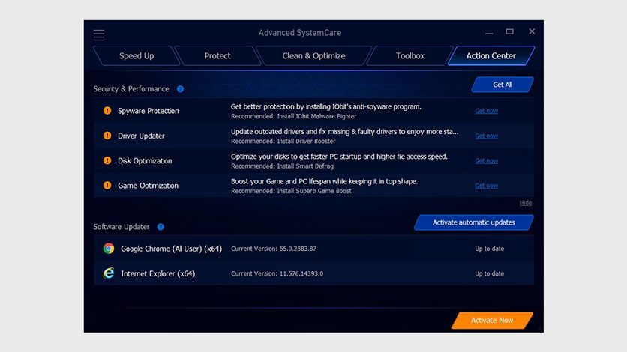Viewport: 627px width, 352px height.
Task: Click Activate automatic updates button
Action: tap(474, 222)
